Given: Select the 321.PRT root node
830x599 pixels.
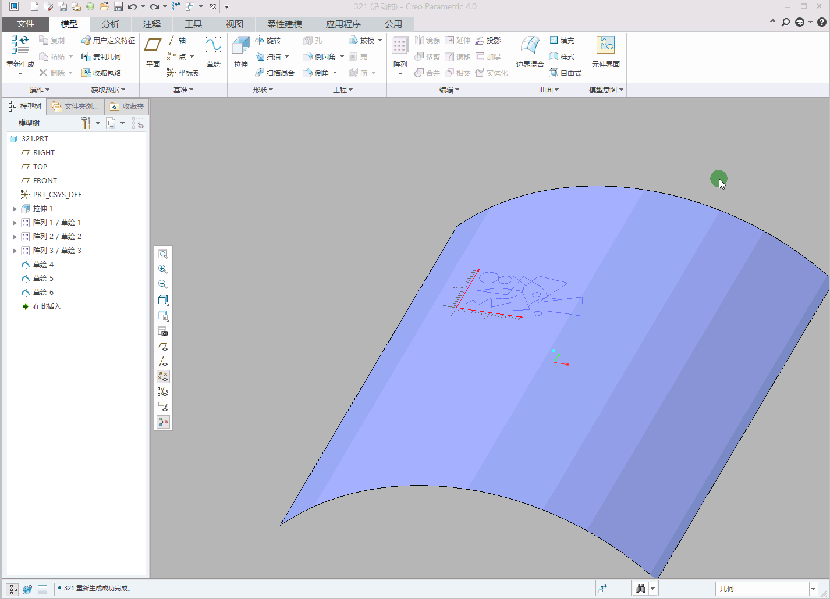Looking at the screenshot, I should click(29, 139).
